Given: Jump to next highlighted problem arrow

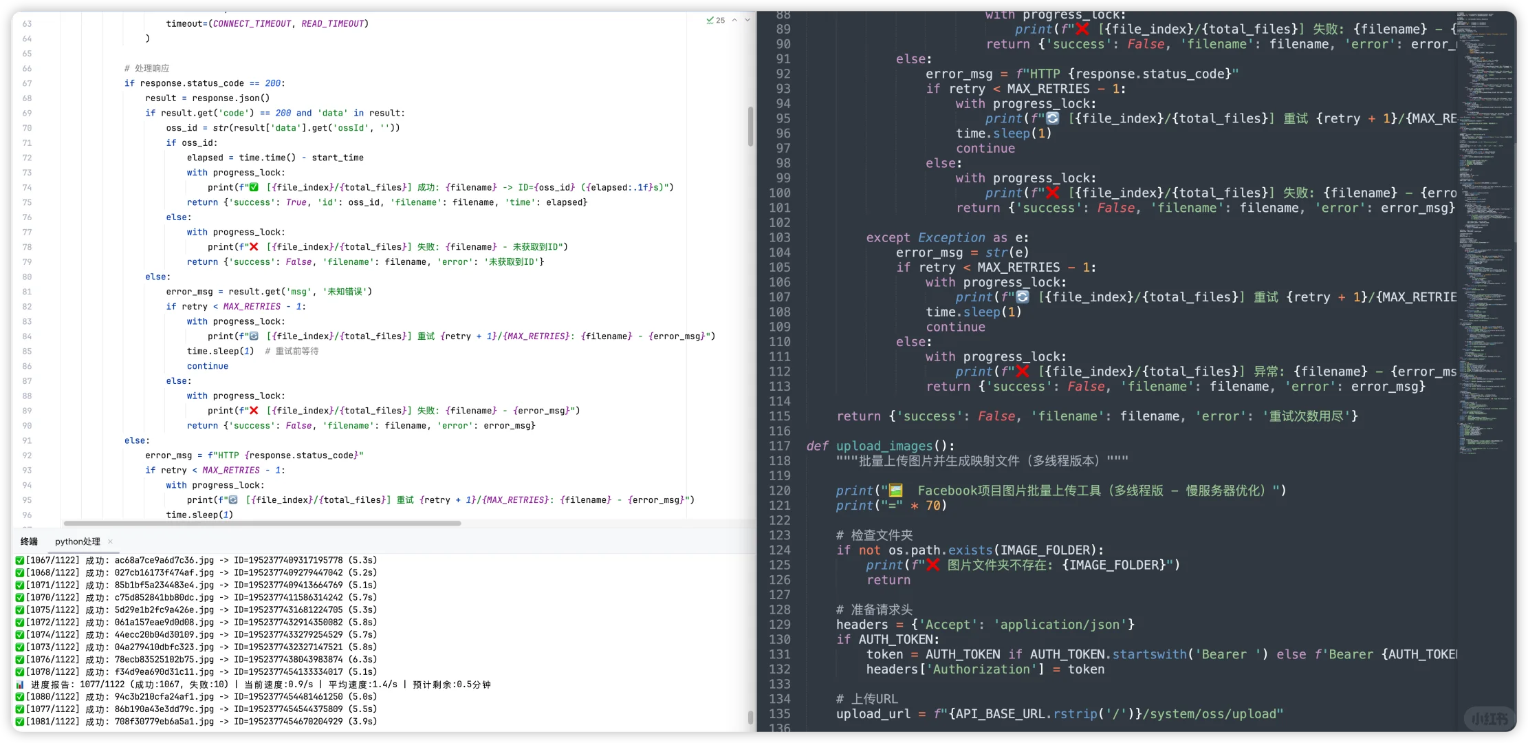Looking at the screenshot, I should (747, 21).
